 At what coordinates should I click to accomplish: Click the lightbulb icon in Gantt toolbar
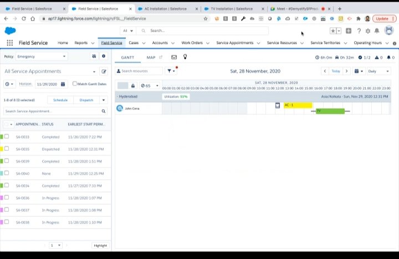click(185, 57)
